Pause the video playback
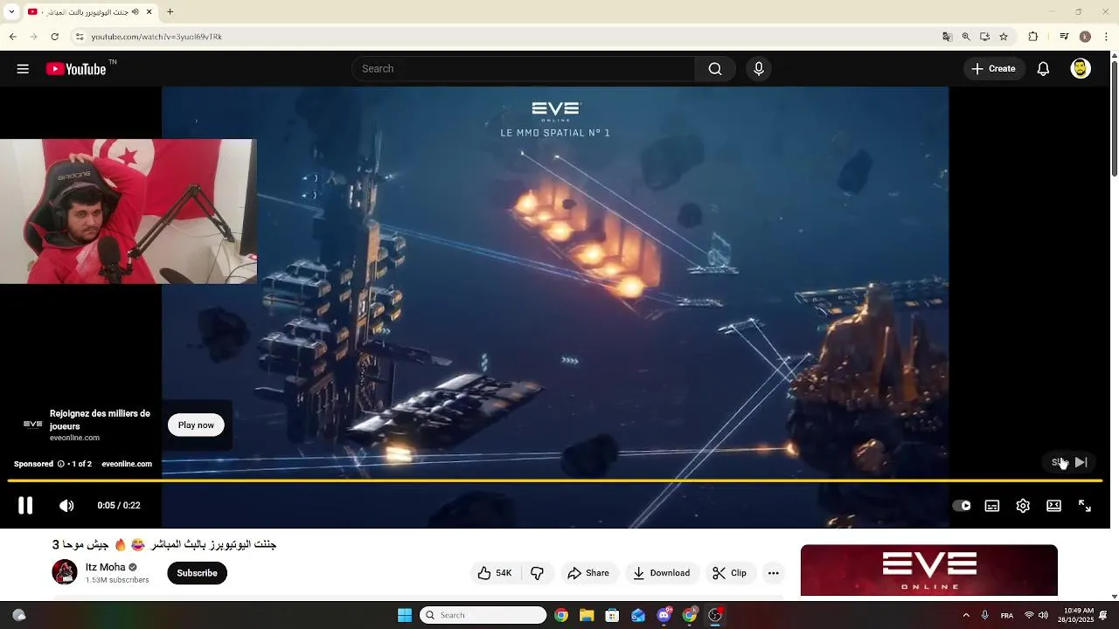The image size is (1119, 629). coord(25,505)
